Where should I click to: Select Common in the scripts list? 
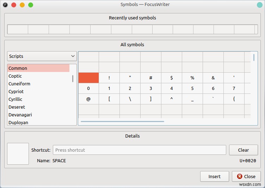pos(38,68)
